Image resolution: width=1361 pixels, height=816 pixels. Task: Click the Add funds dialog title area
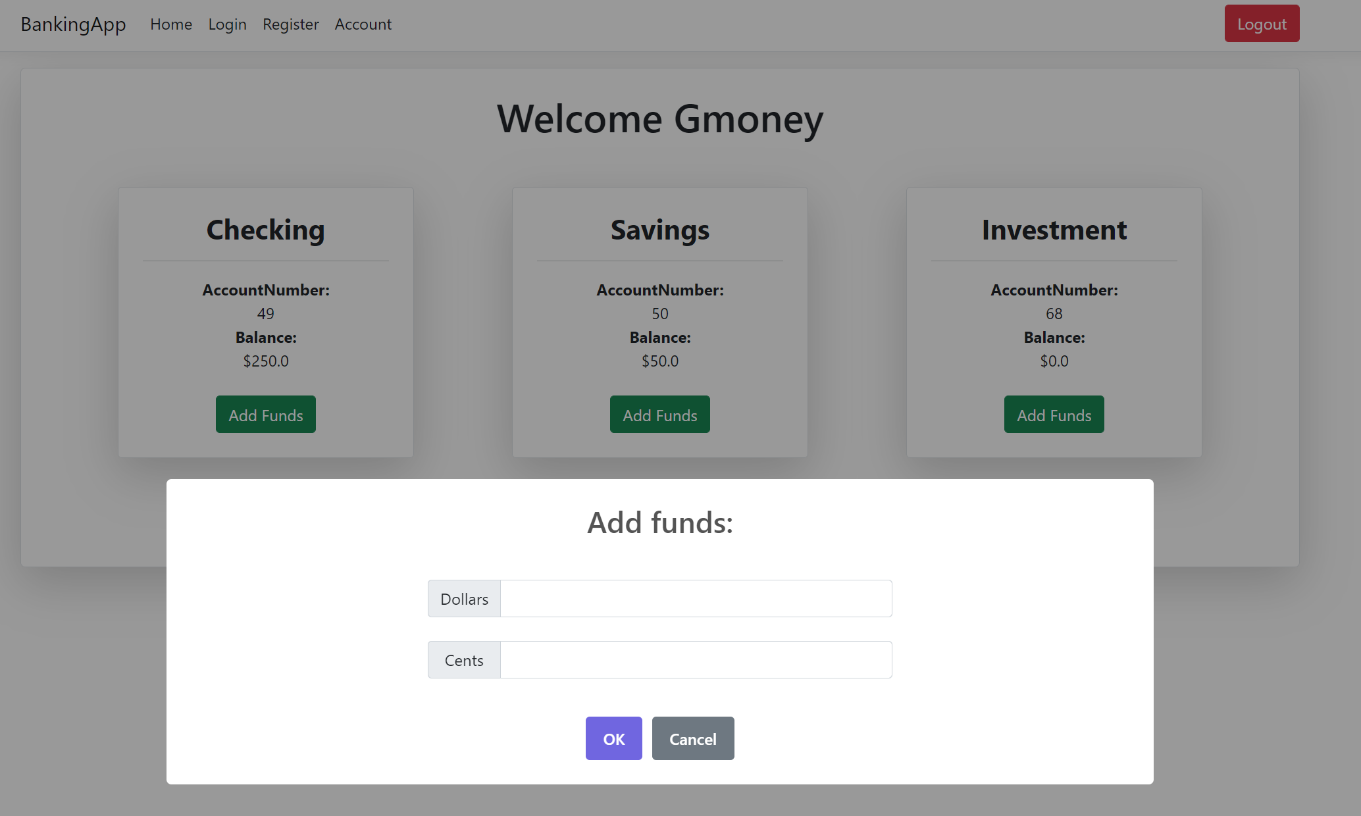[659, 522]
